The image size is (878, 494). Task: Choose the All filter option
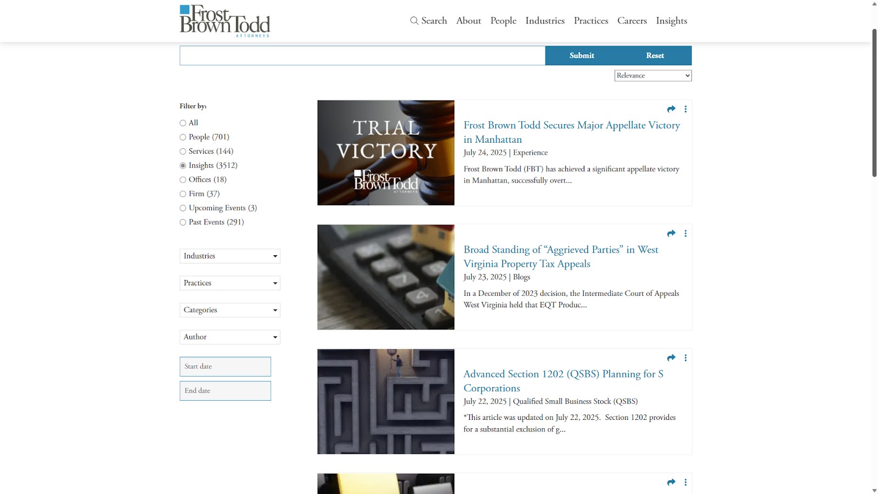coord(183,123)
